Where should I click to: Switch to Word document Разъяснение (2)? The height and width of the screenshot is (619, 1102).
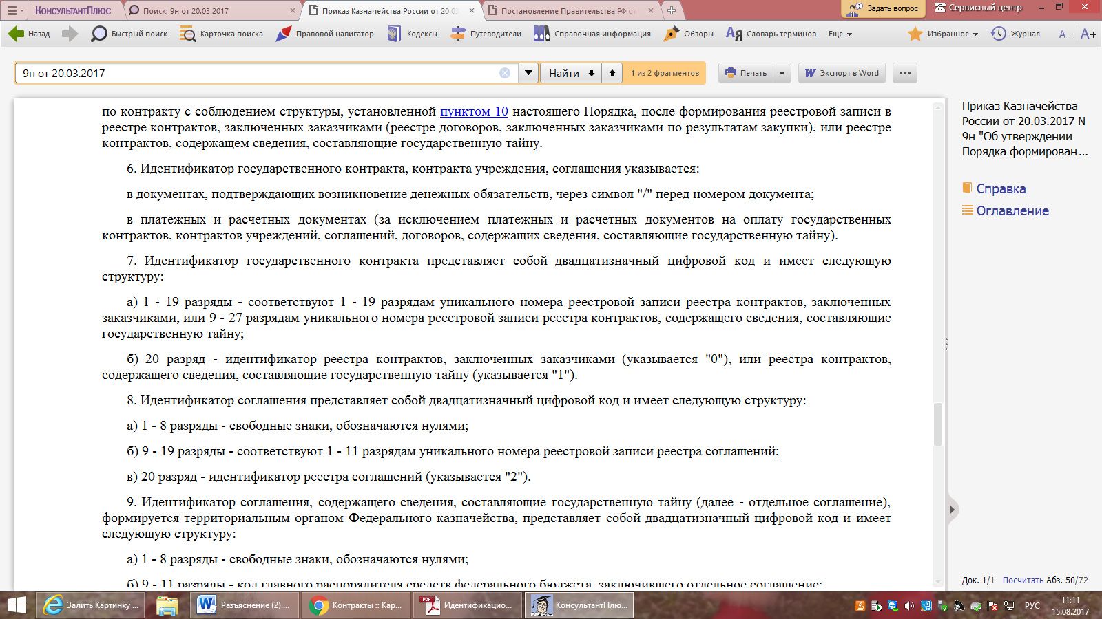[246, 605]
